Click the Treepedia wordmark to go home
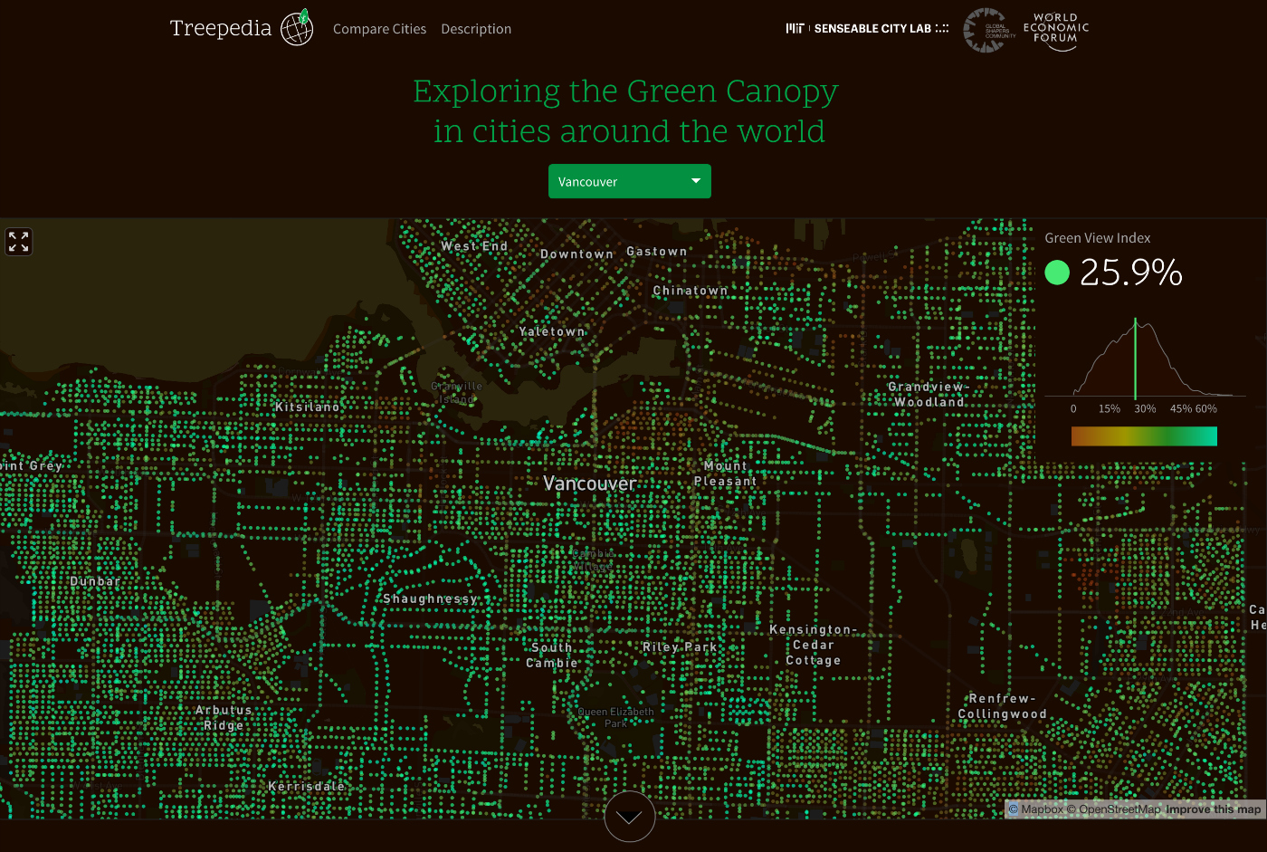The image size is (1267, 852). tap(220, 28)
